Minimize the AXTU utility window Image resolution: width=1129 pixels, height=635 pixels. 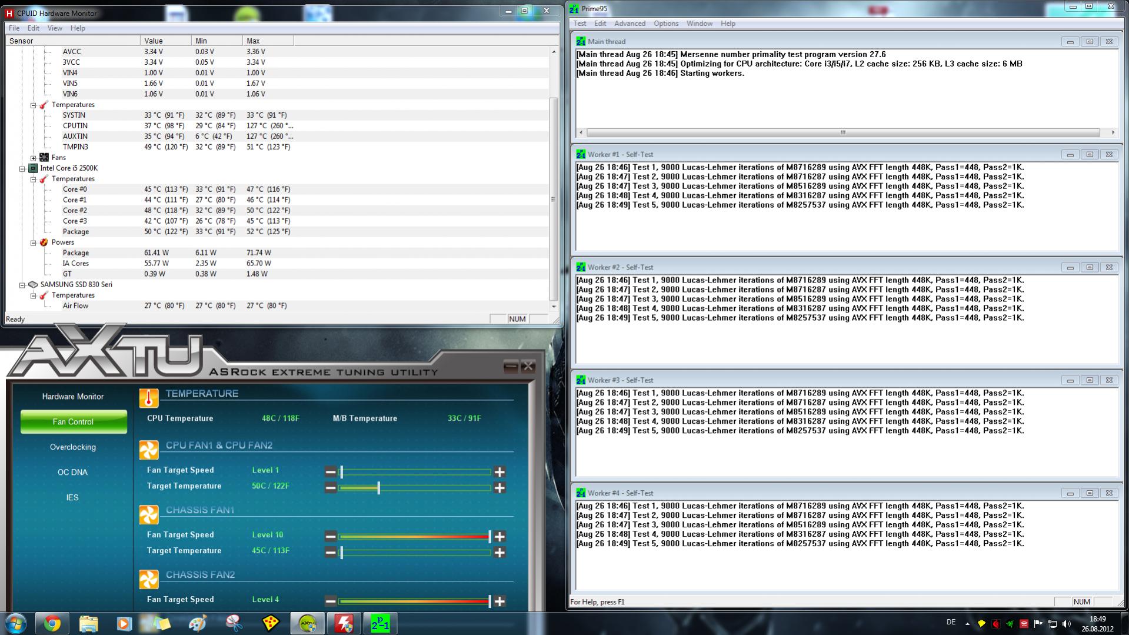[x=511, y=367]
